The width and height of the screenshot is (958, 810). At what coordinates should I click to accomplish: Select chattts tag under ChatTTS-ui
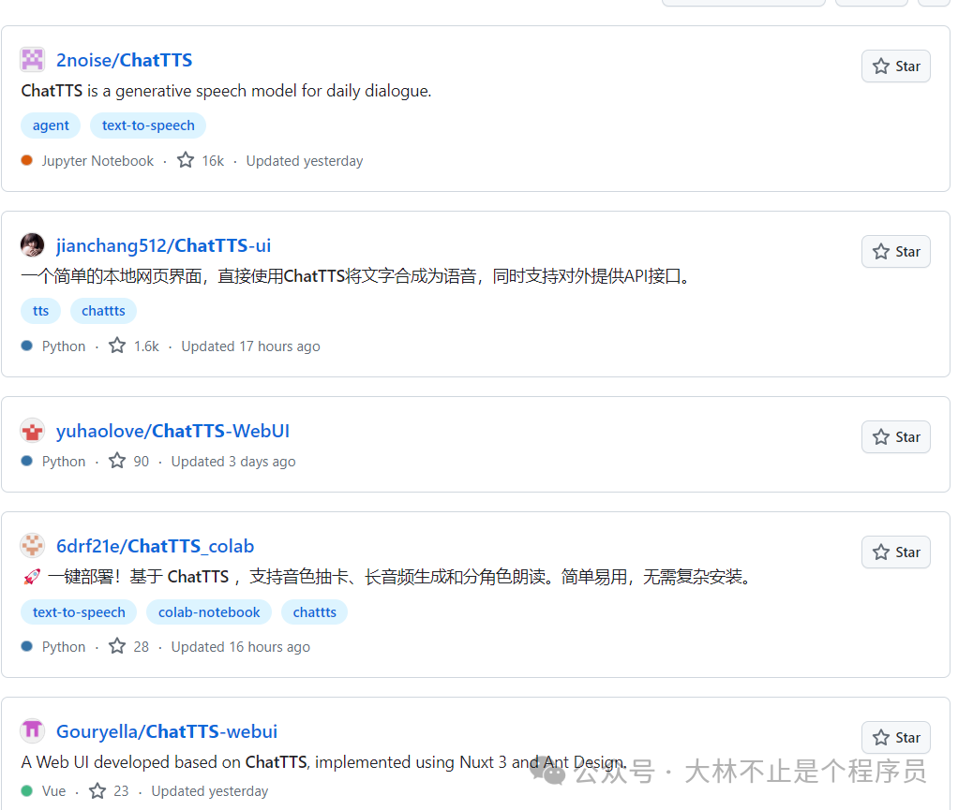point(103,311)
